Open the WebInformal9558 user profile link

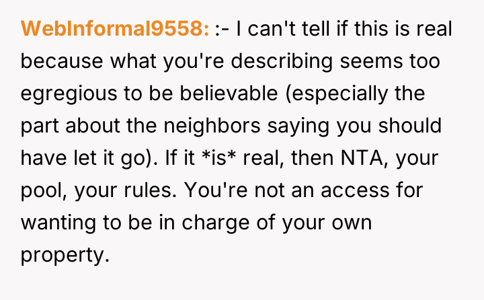tap(116, 29)
